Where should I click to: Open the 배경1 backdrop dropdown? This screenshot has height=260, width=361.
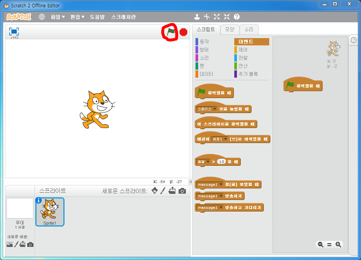pos(219,139)
